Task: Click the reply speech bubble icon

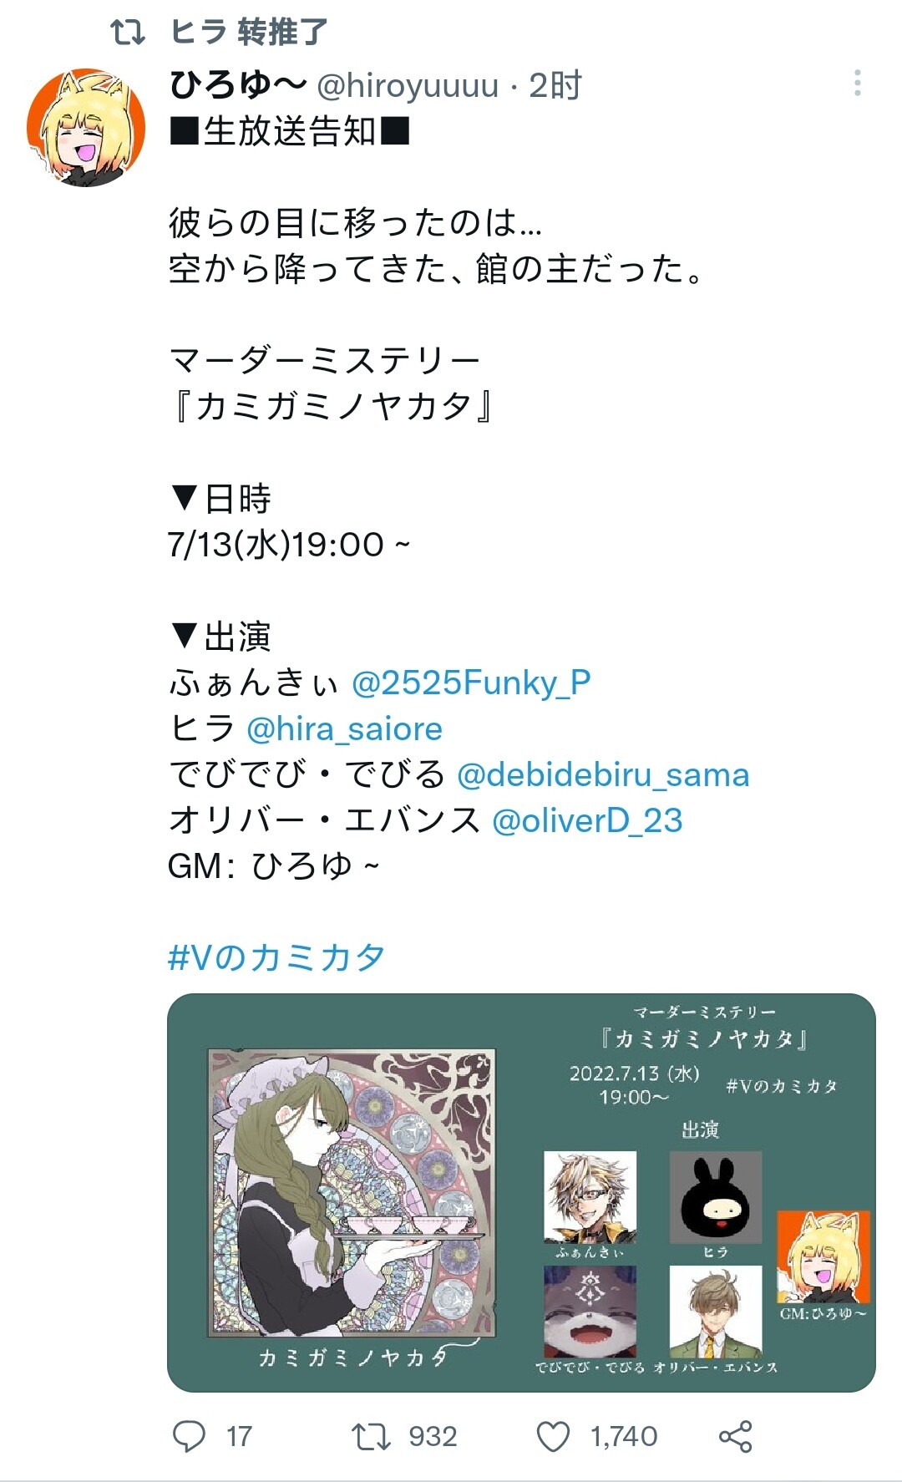Action: [x=189, y=1437]
